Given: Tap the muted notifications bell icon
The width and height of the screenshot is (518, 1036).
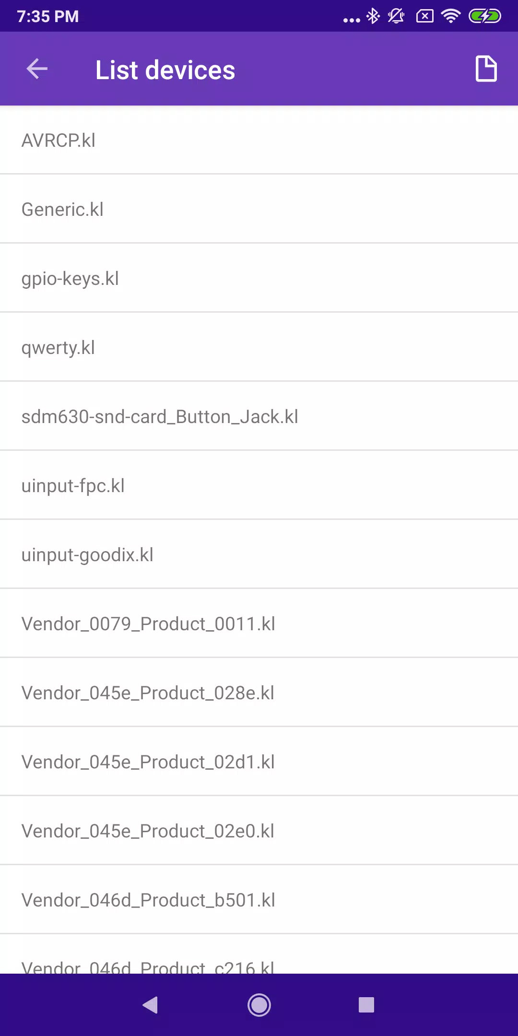Looking at the screenshot, I should coord(396,16).
